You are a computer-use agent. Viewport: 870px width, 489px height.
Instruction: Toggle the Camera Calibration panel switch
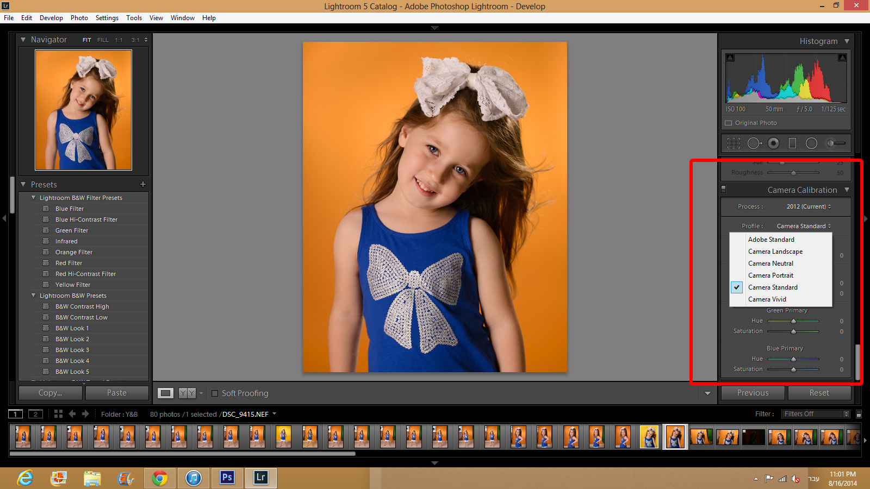(x=723, y=190)
